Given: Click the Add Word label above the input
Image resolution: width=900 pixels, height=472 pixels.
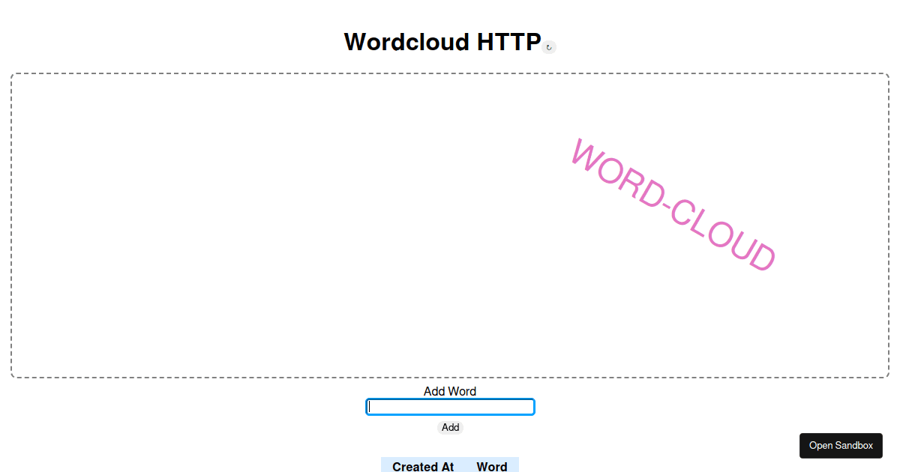Looking at the screenshot, I should tap(450, 390).
